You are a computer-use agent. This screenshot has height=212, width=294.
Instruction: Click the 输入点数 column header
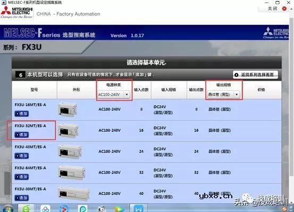[x=141, y=90]
